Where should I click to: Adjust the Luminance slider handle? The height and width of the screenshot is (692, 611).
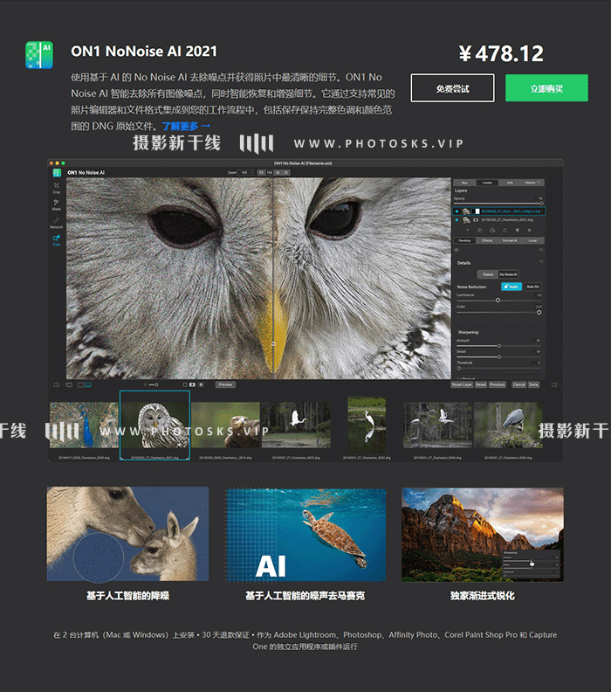click(498, 300)
